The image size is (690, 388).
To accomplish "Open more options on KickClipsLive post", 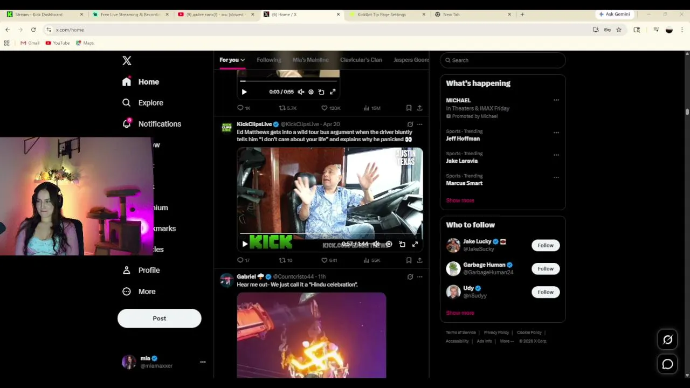I will click(x=419, y=124).
